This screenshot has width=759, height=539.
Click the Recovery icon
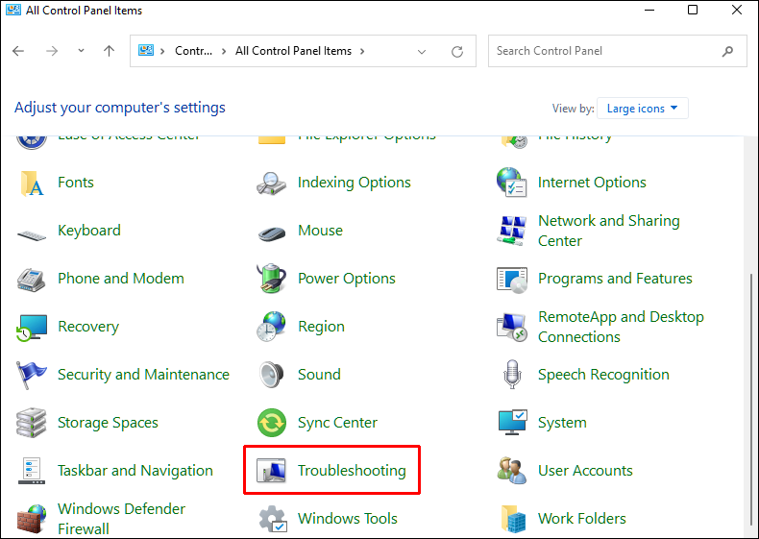coord(32,327)
